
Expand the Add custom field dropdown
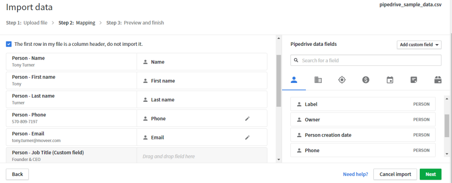click(x=419, y=45)
